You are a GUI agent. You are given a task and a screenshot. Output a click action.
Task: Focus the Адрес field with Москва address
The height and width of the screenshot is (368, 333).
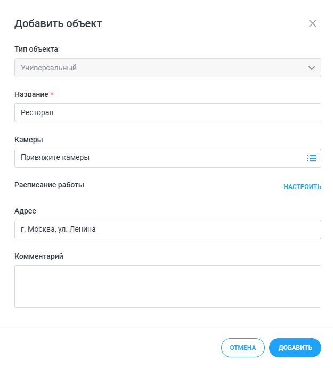click(167, 230)
